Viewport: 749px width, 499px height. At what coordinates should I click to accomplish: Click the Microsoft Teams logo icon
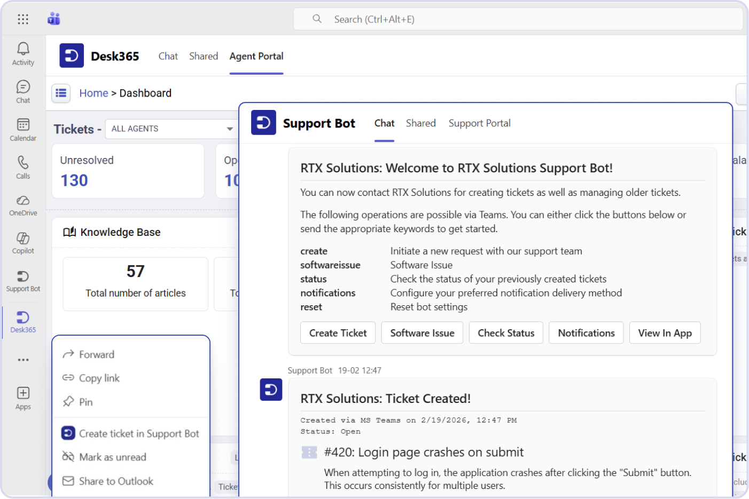[54, 19]
